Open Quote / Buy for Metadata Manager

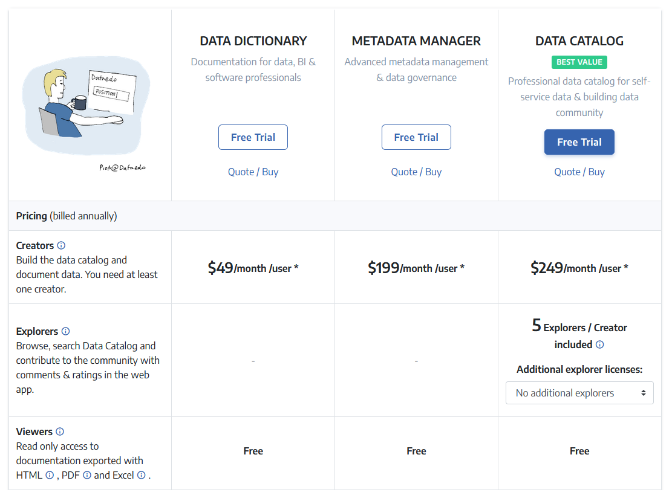tap(416, 172)
